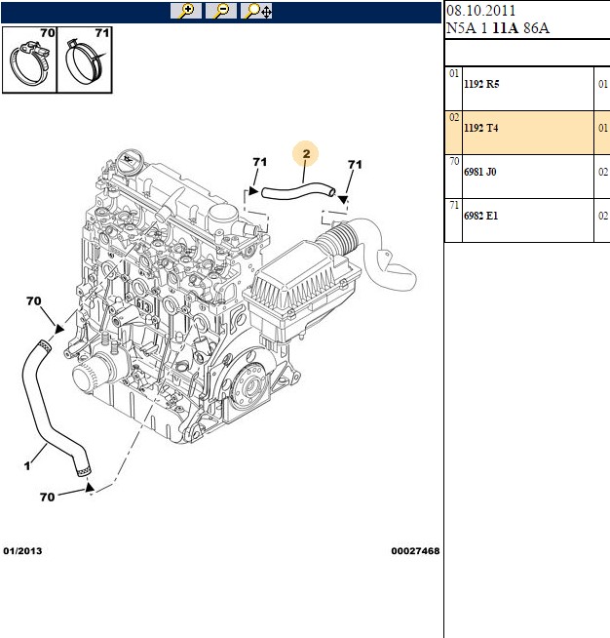Click the date 08.10.2011 header
The height and width of the screenshot is (638, 610).
click(480, 10)
